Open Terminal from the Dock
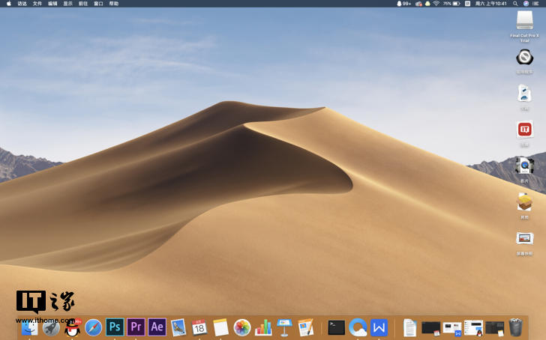 click(336, 327)
